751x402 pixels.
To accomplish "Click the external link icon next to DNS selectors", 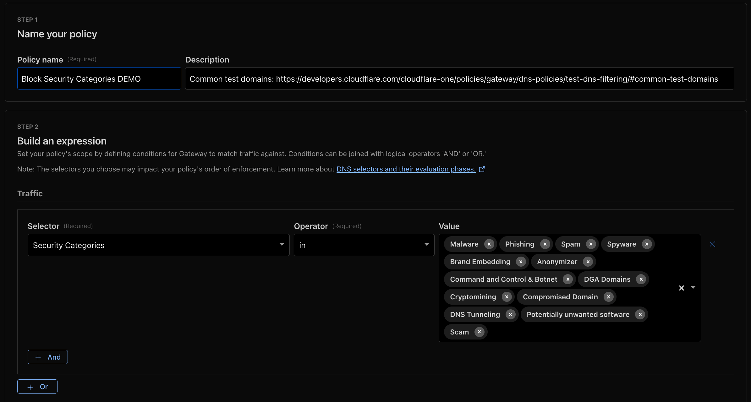I will 482,169.
